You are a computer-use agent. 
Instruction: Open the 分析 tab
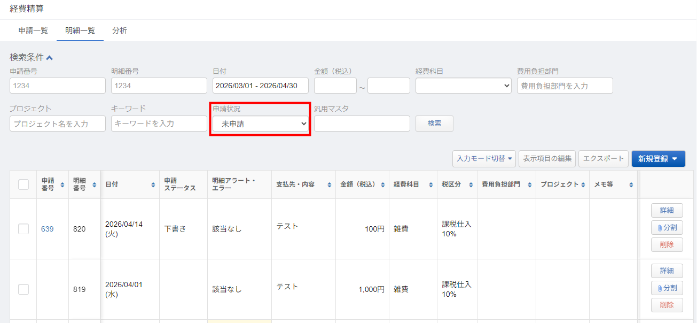coord(120,30)
